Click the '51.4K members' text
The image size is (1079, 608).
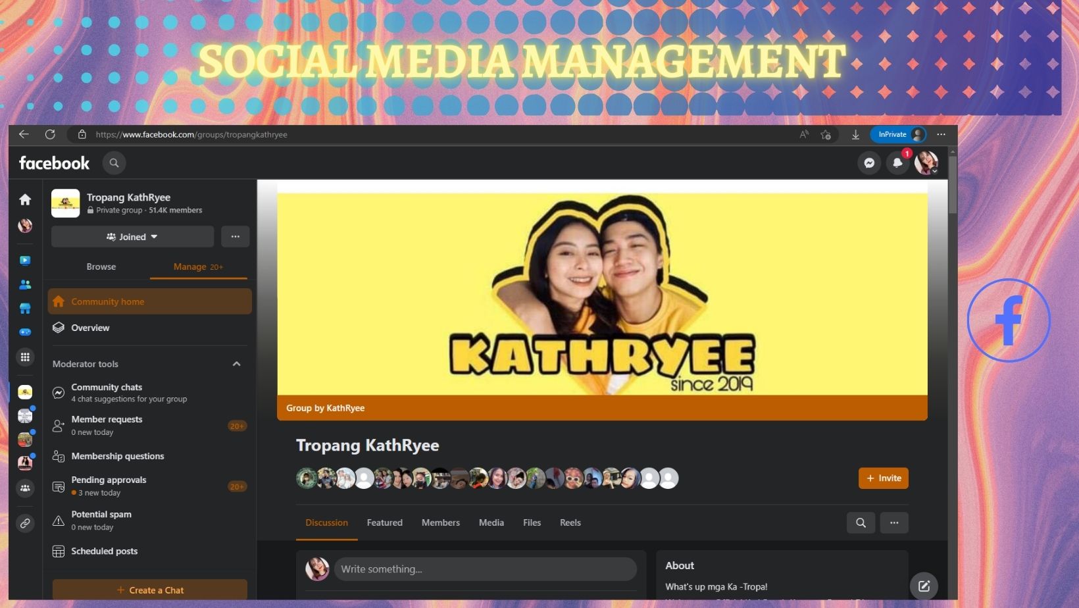pos(176,211)
